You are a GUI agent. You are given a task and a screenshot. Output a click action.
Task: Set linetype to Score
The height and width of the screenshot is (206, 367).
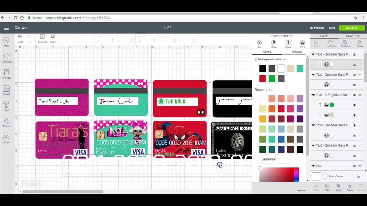[x=288, y=44]
